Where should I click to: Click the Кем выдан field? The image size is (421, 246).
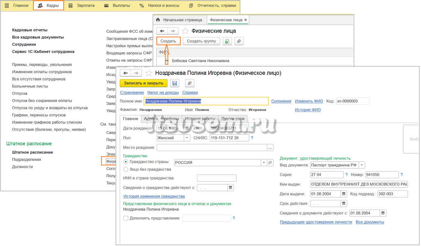point(359,184)
